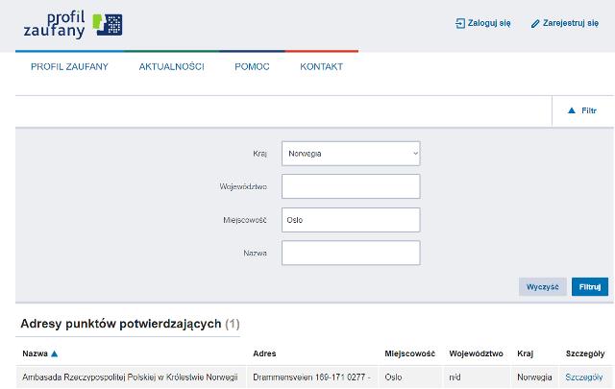This screenshot has width=615, height=389.
Task: Open Szczegóły link for the embassy row
Action: point(583,377)
